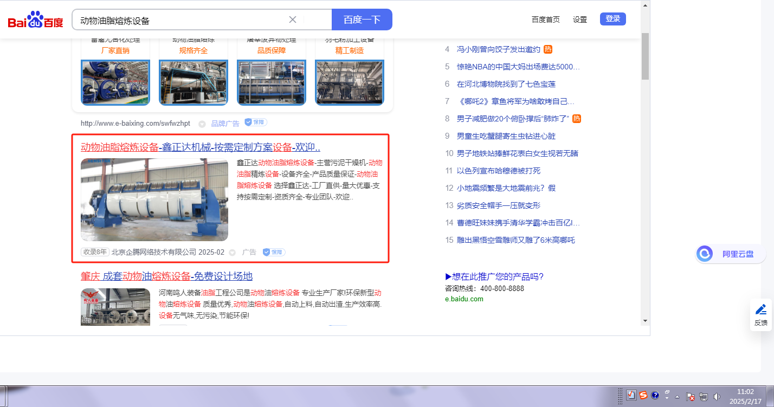
Task: Open the 河南鸣人装备 result thumbnail
Action: click(115, 306)
